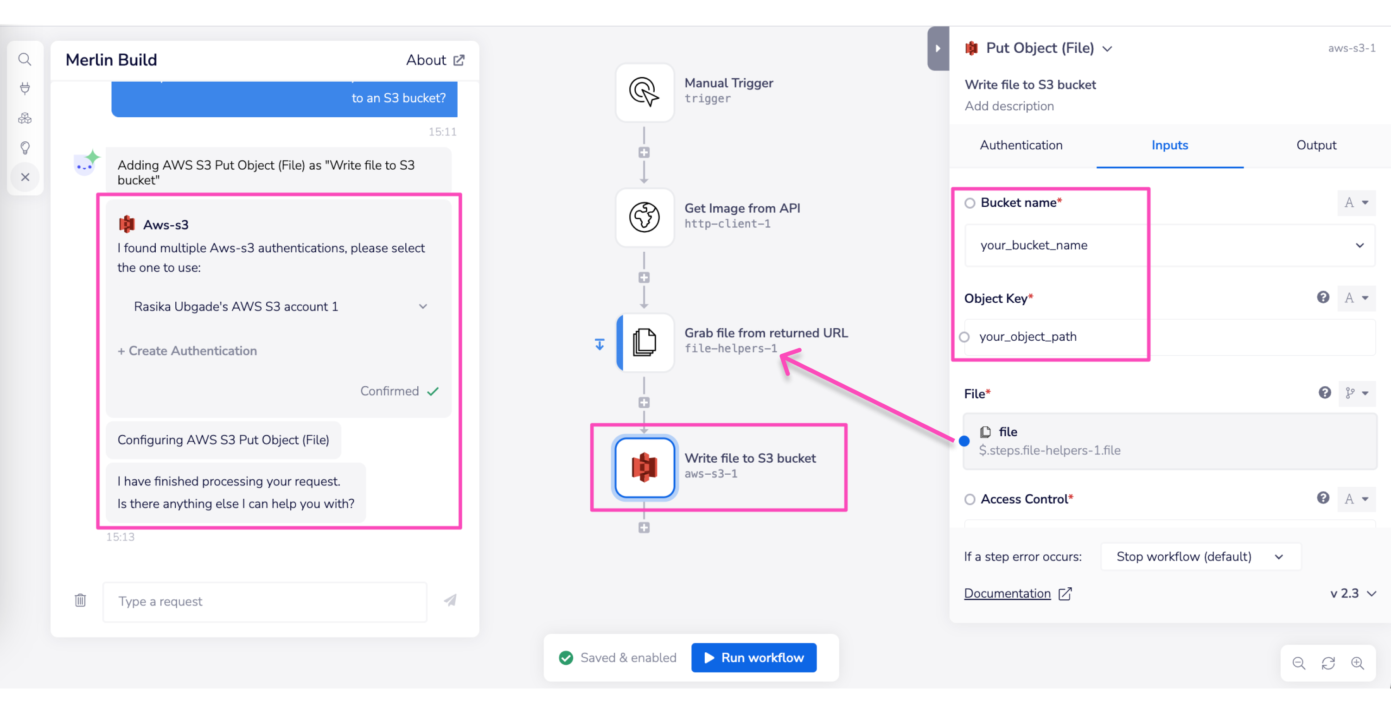Switch to the Authentication tab
This screenshot has width=1391, height=713.
tap(1021, 145)
